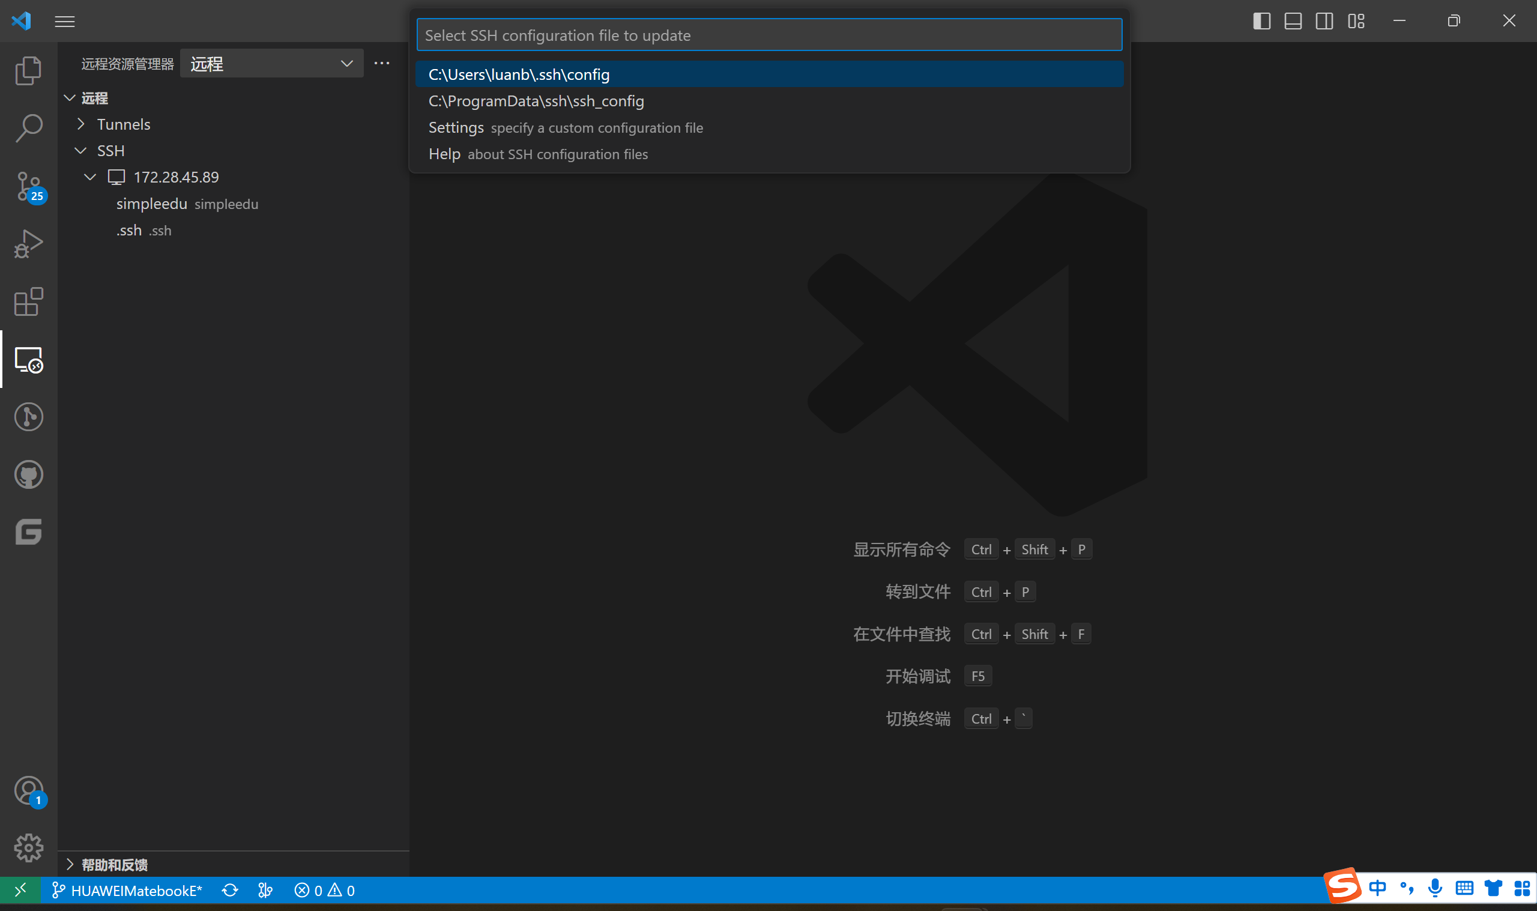Open Run and Debug view
The width and height of the screenshot is (1537, 911).
pos(28,244)
